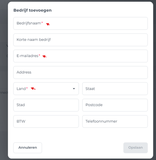Screen dimensions: 156x160
Task: Click red arrow pointing at Land
Action: click(x=33, y=89)
